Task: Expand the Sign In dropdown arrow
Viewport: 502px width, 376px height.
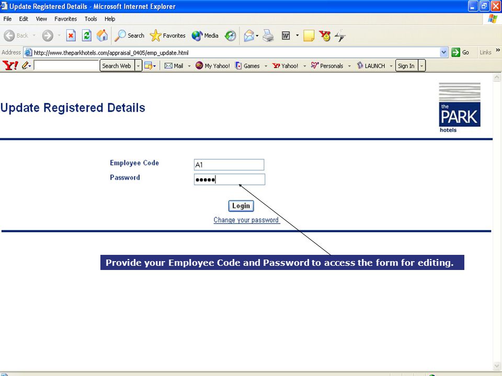Action: [421, 66]
